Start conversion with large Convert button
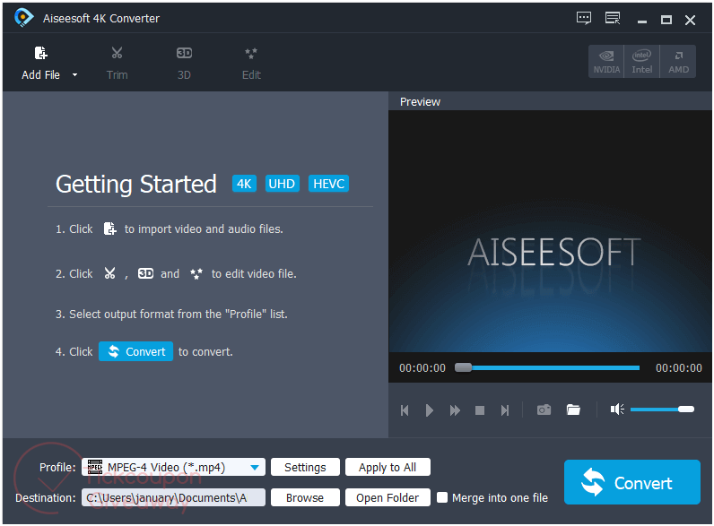714x526 pixels. click(x=632, y=482)
